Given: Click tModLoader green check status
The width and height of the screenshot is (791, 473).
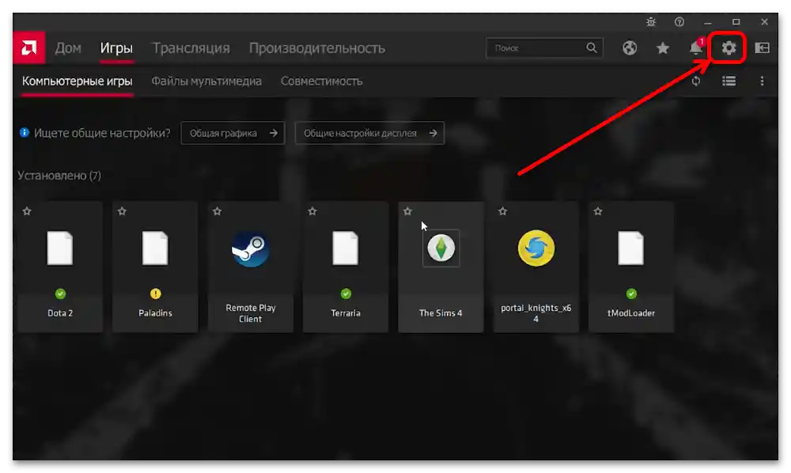Looking at the screenshot, I should click(x=631, y=293).
